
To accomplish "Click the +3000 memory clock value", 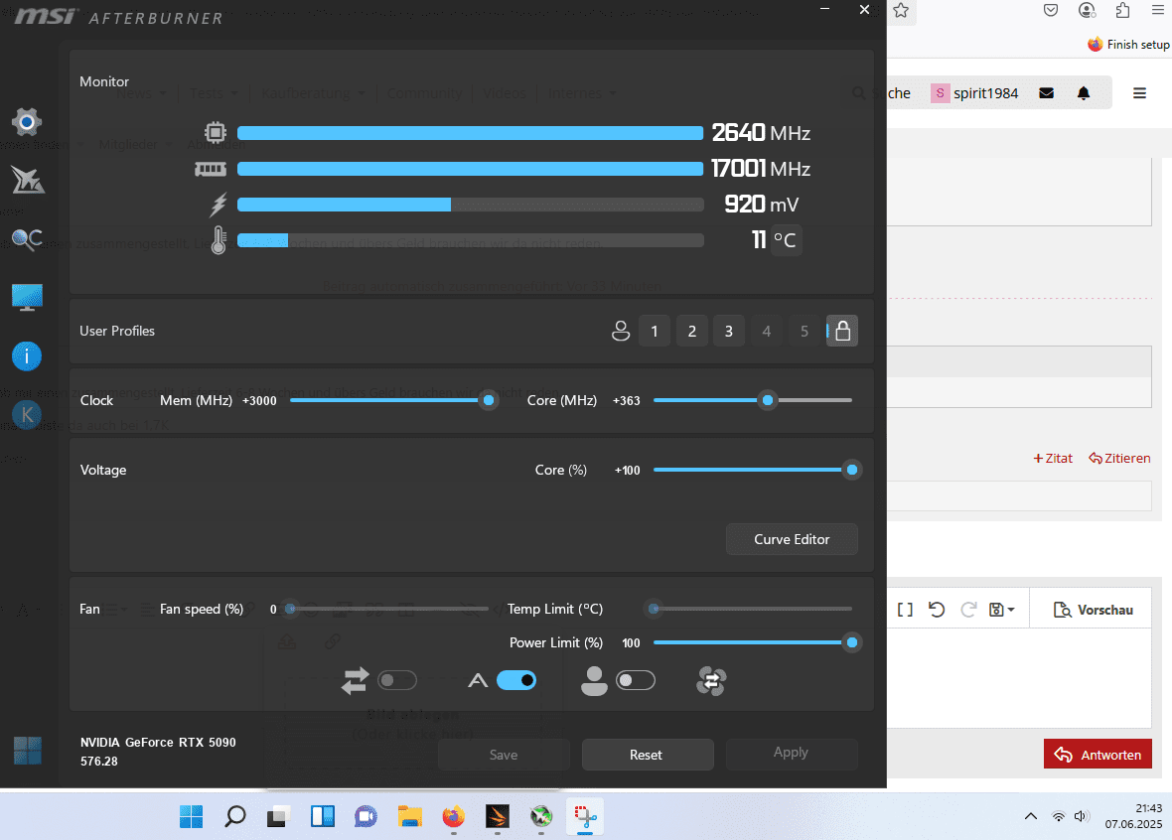I will (x=259, y=401).
